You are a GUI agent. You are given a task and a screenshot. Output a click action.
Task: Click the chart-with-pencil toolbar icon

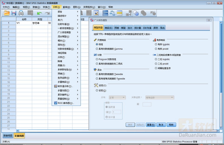click(x=96, y=13)
